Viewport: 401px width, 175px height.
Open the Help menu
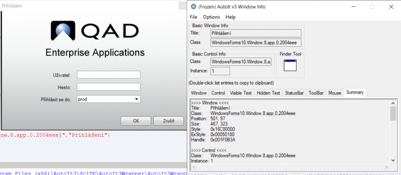click(231, 17)
